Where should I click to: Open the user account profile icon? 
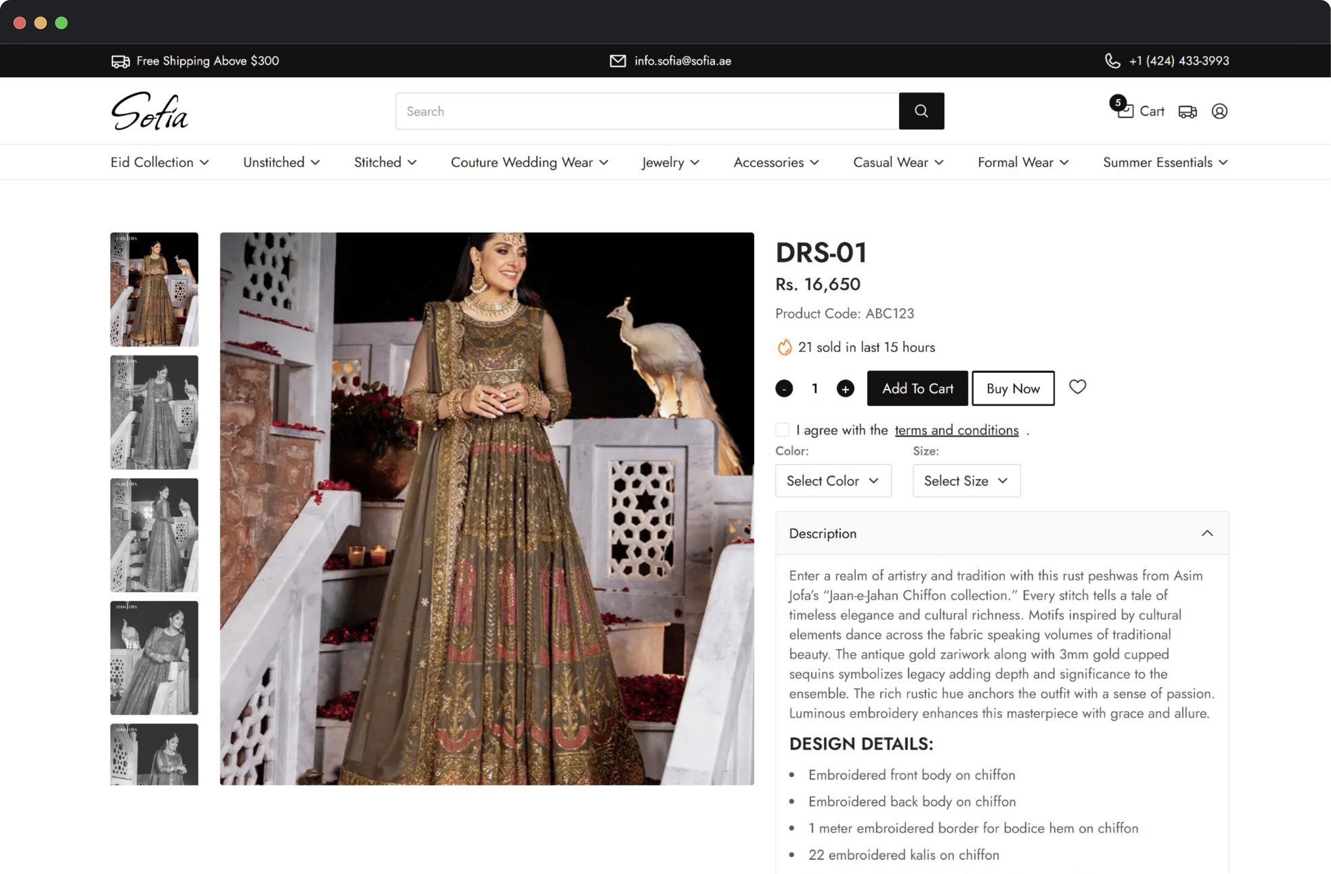click(1219, 111)
